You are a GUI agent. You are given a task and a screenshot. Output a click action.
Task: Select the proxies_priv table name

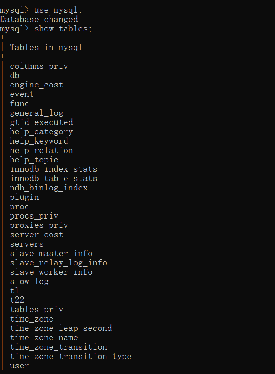coord(39,225)
